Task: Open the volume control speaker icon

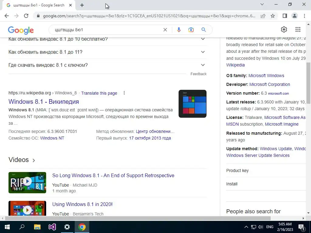Action: 261,227
